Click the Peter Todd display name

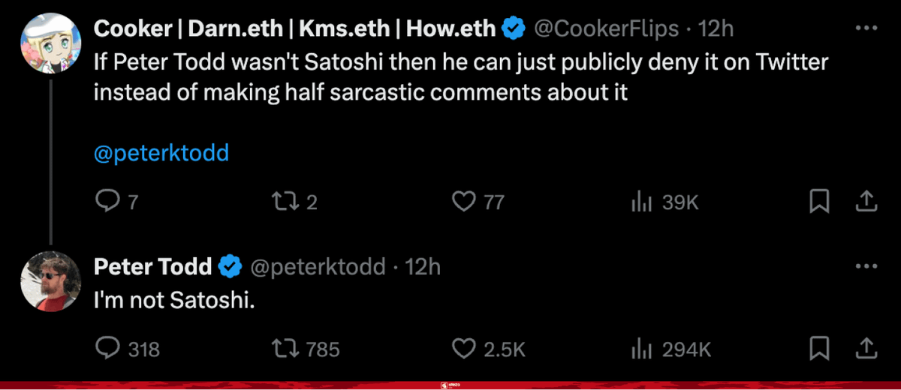coord(152,266)
